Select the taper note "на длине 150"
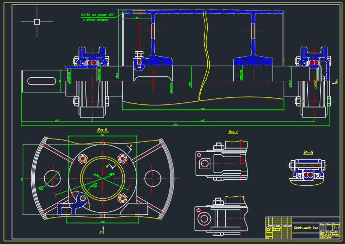The image size is (345, 244). point(103,15)
